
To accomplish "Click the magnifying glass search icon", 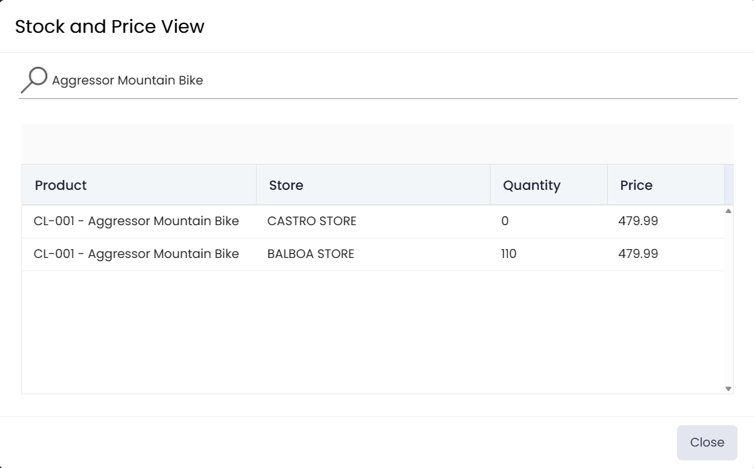I will 33,80.
